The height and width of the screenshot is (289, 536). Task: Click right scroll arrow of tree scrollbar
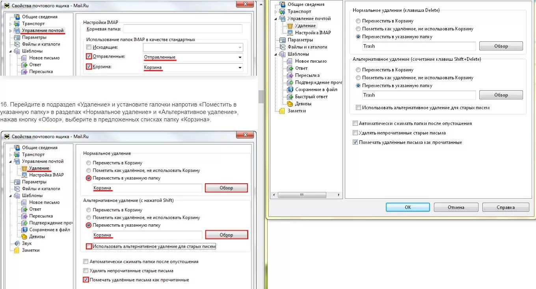click(339, 195)
